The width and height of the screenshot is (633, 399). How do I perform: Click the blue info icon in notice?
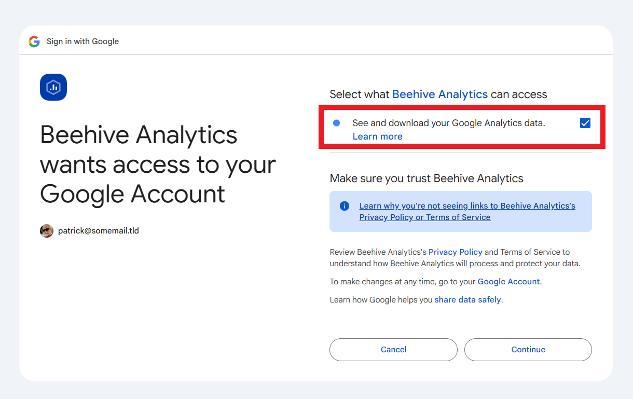345,206
